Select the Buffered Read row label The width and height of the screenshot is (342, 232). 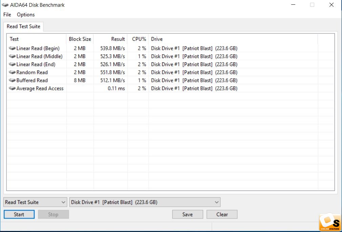(x=32, y=80)
